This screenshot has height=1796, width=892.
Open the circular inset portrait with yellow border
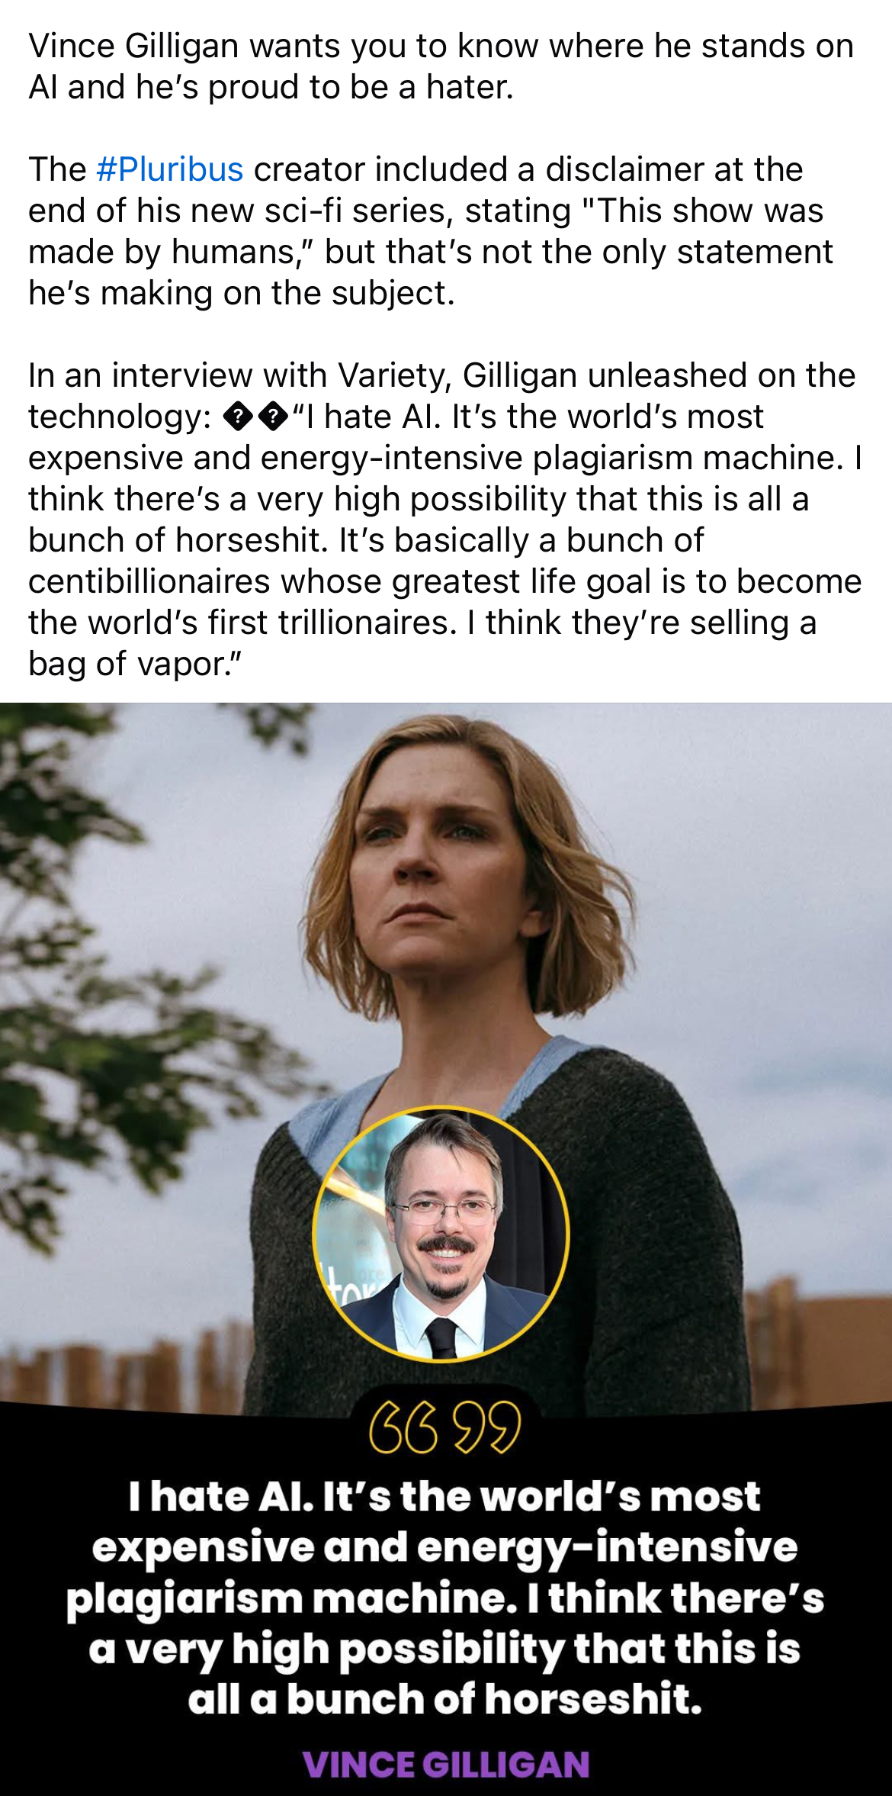pos(441,1234)
